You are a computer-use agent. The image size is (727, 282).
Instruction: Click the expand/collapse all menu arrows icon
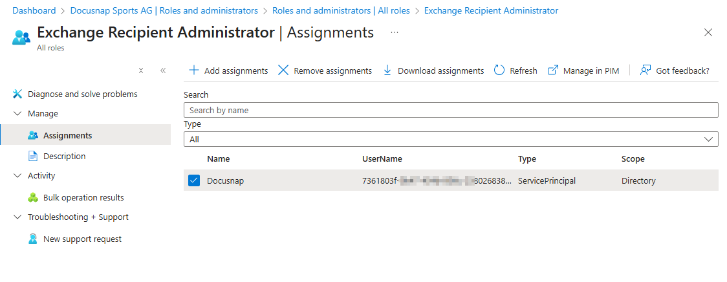coord(142,70)
